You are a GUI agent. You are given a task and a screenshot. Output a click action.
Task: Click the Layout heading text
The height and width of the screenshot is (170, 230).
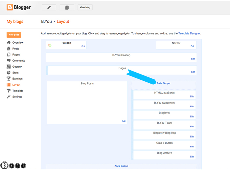[x=63, y=22]
